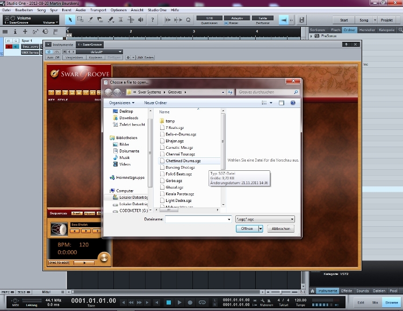Click the refresh icon next to address bar
The width and height of the screenshot is (403, 311).
(230, 92)
